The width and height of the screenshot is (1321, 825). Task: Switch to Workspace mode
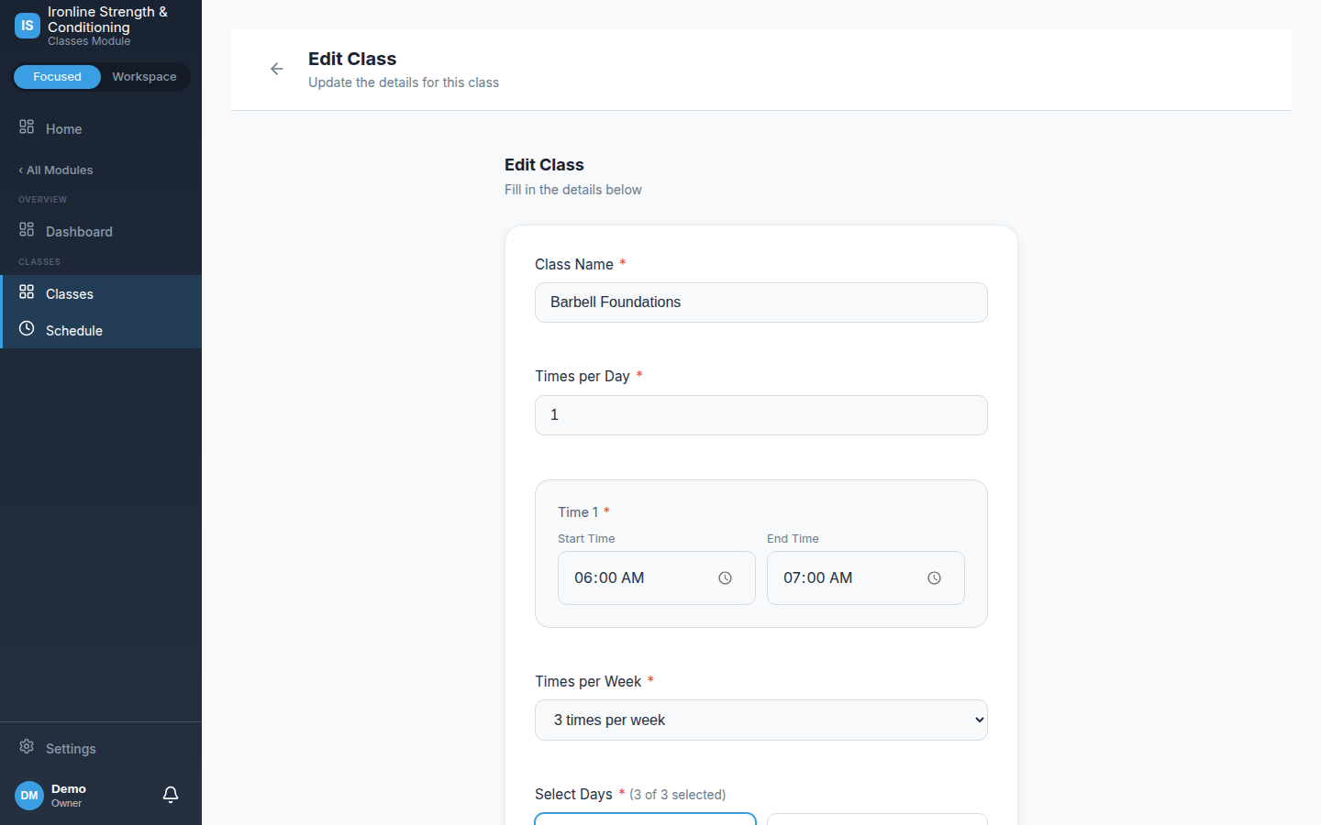tap(144, 77)
